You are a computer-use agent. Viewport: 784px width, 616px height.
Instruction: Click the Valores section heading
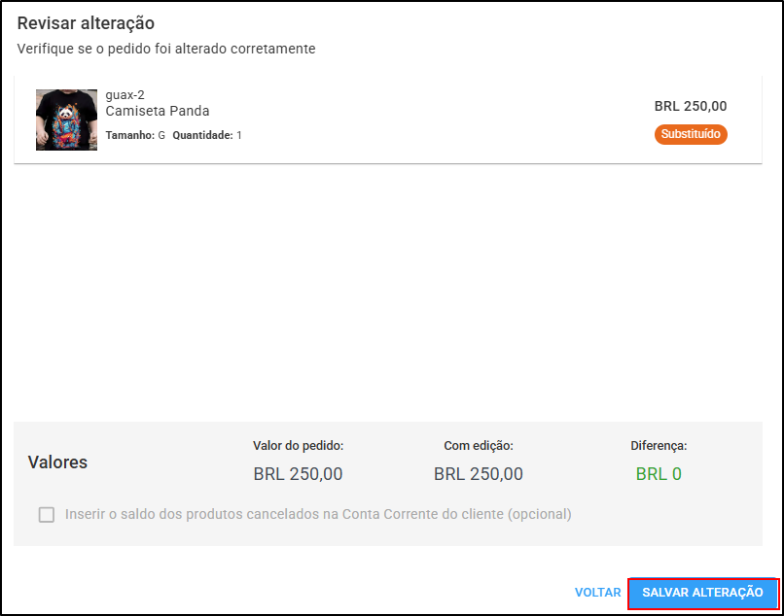pos(57,462)
